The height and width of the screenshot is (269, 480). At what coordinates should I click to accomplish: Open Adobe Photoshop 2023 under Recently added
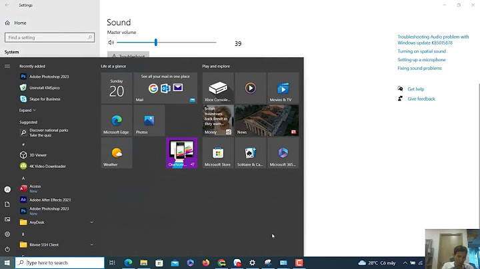pos(49,77)
